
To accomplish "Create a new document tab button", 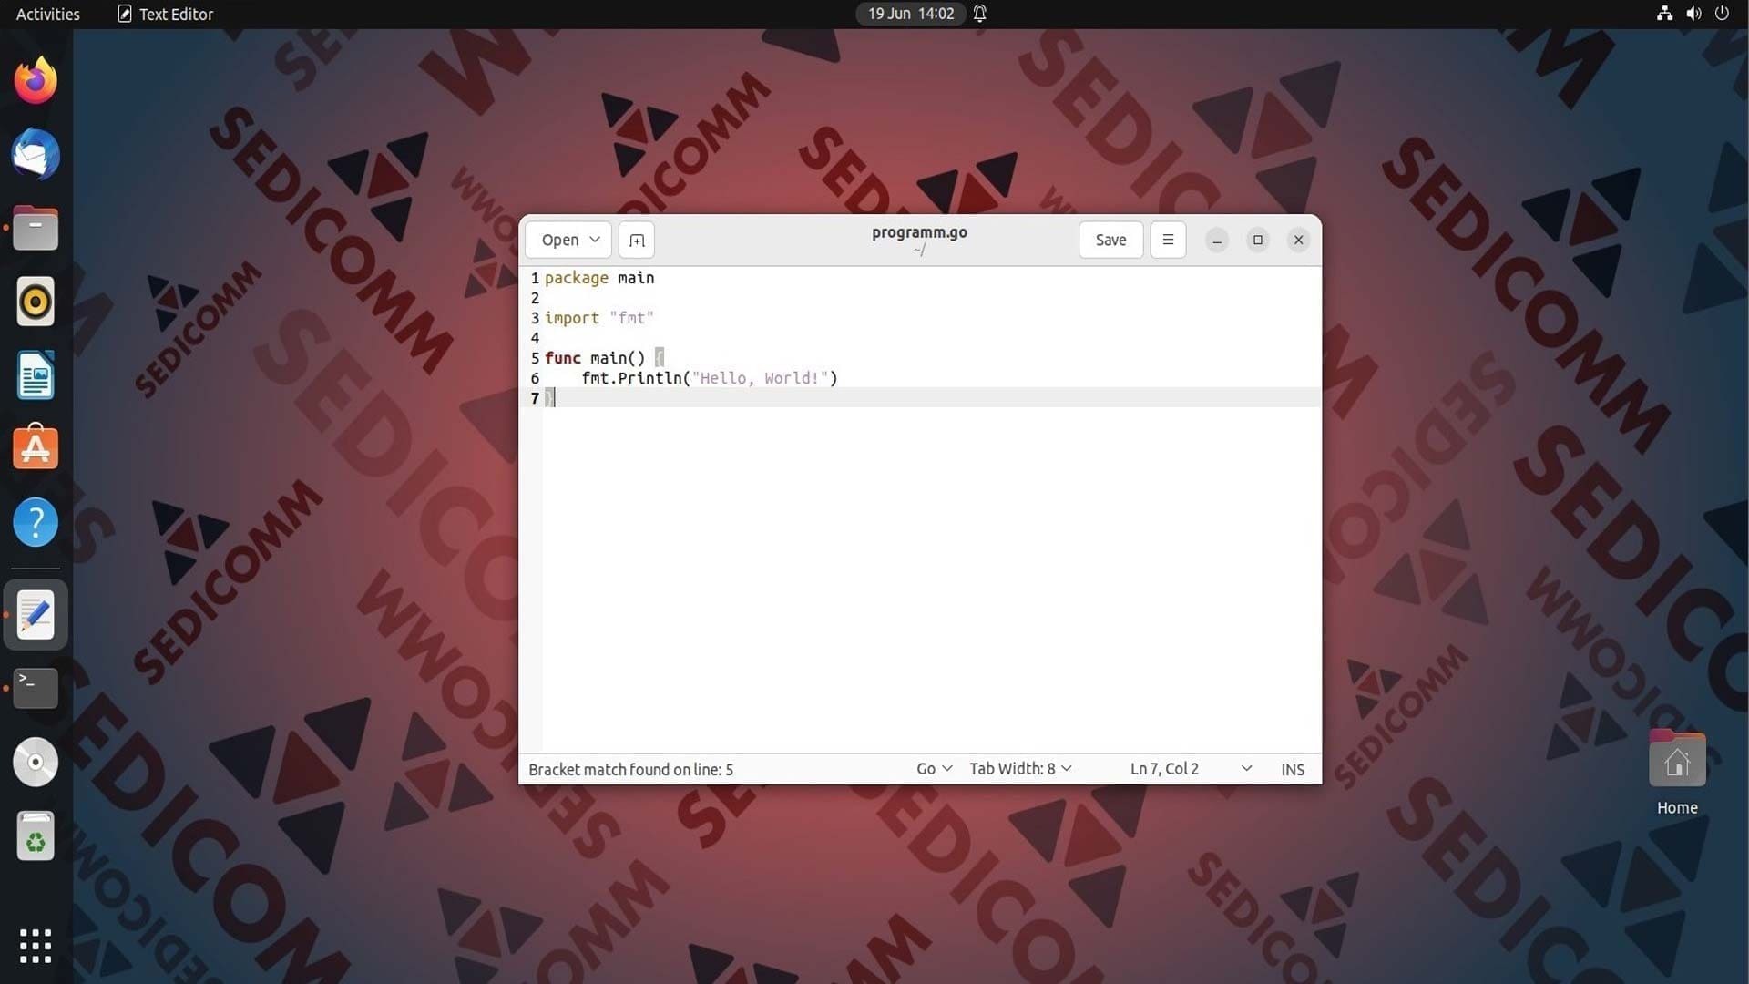I will point(637,240).
